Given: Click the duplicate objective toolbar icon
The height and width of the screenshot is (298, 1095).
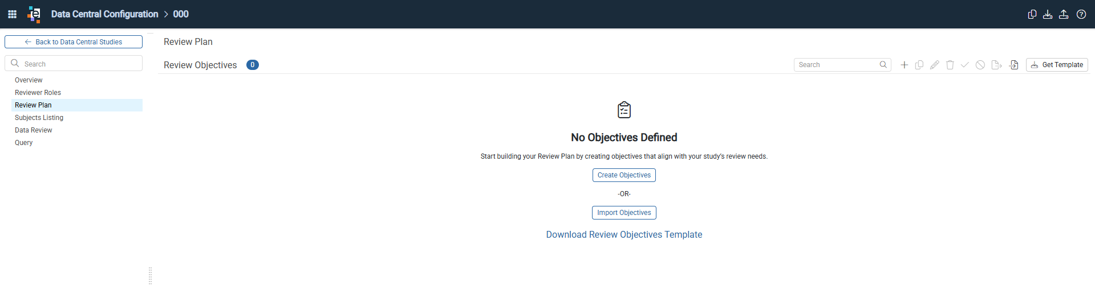Looking at the screenshot, I should 919,65.
